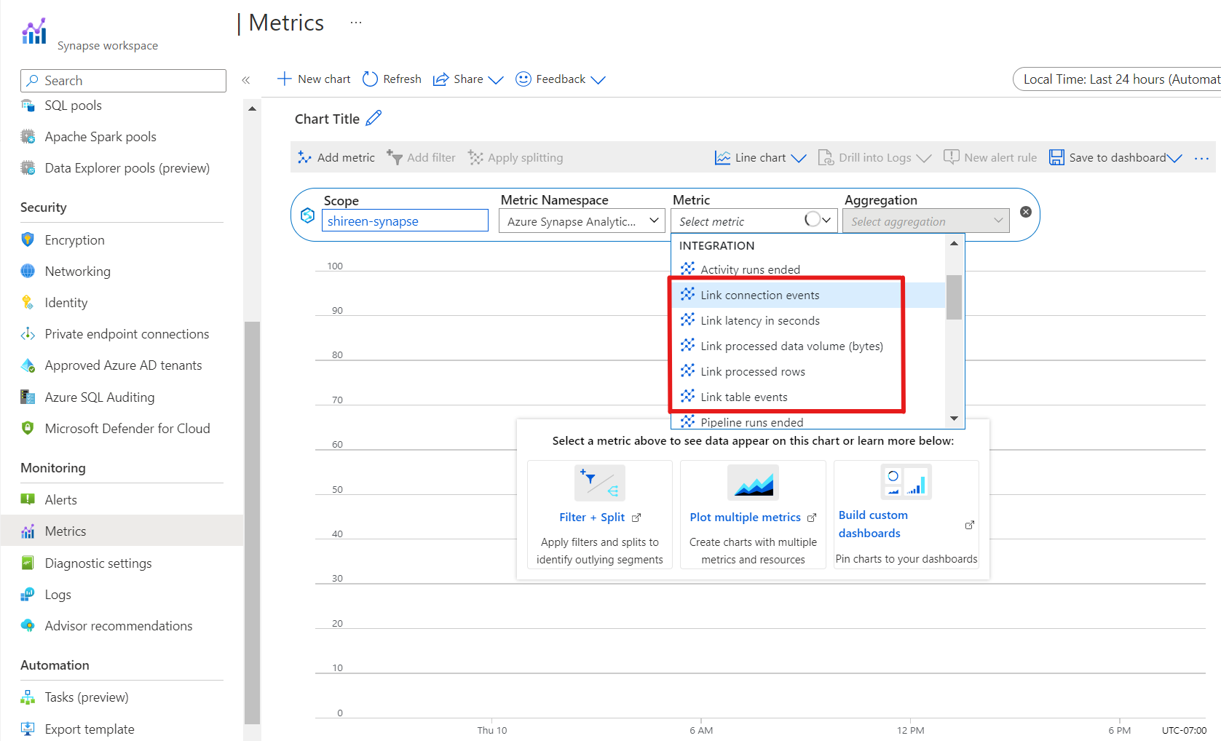Viewport: 1221px width, 741px height.
Task: Open the Line chart type dropdown
Action: pyautogui.click(x=760, y=158)
